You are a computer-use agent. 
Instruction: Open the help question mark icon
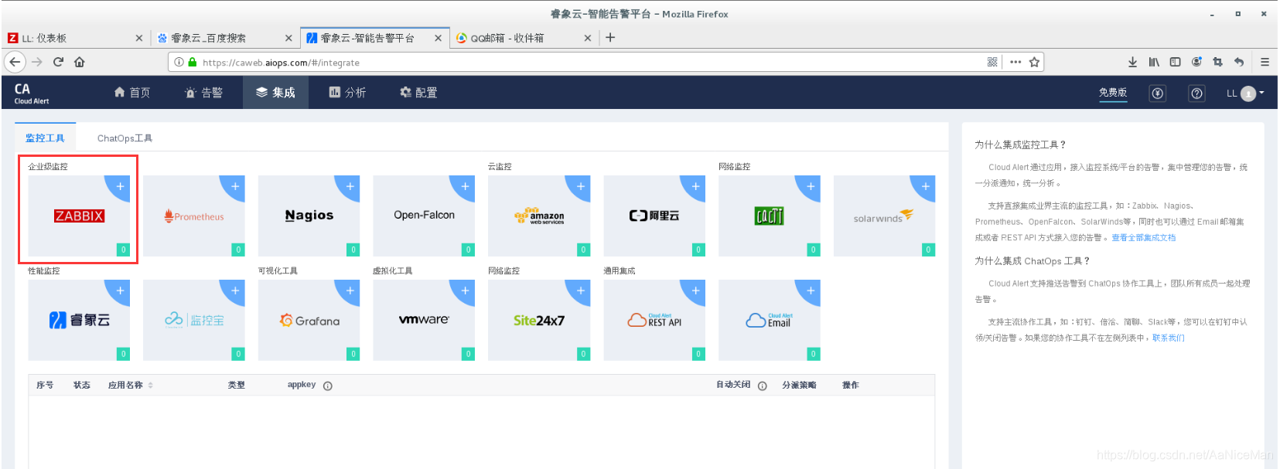pyautogui.click(x=1197, y=93)
